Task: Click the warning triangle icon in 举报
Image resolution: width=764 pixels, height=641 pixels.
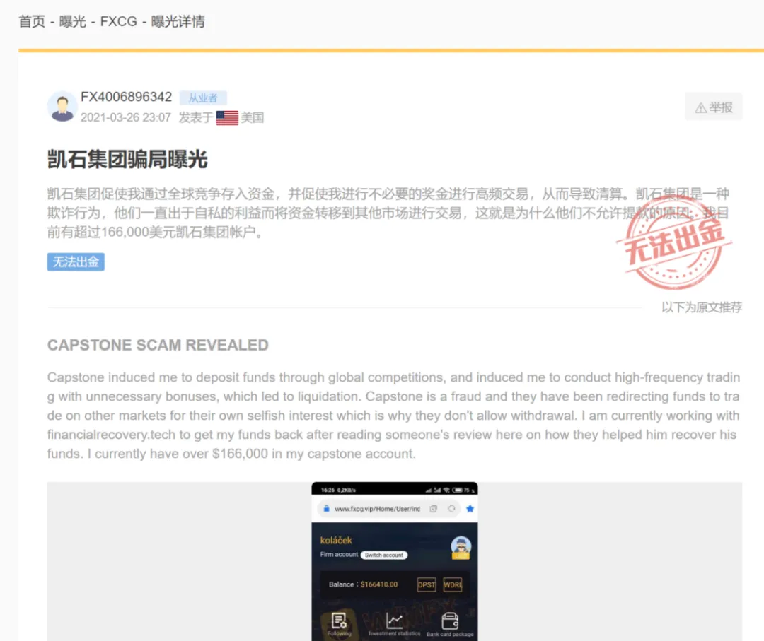Action: (700, 108)
